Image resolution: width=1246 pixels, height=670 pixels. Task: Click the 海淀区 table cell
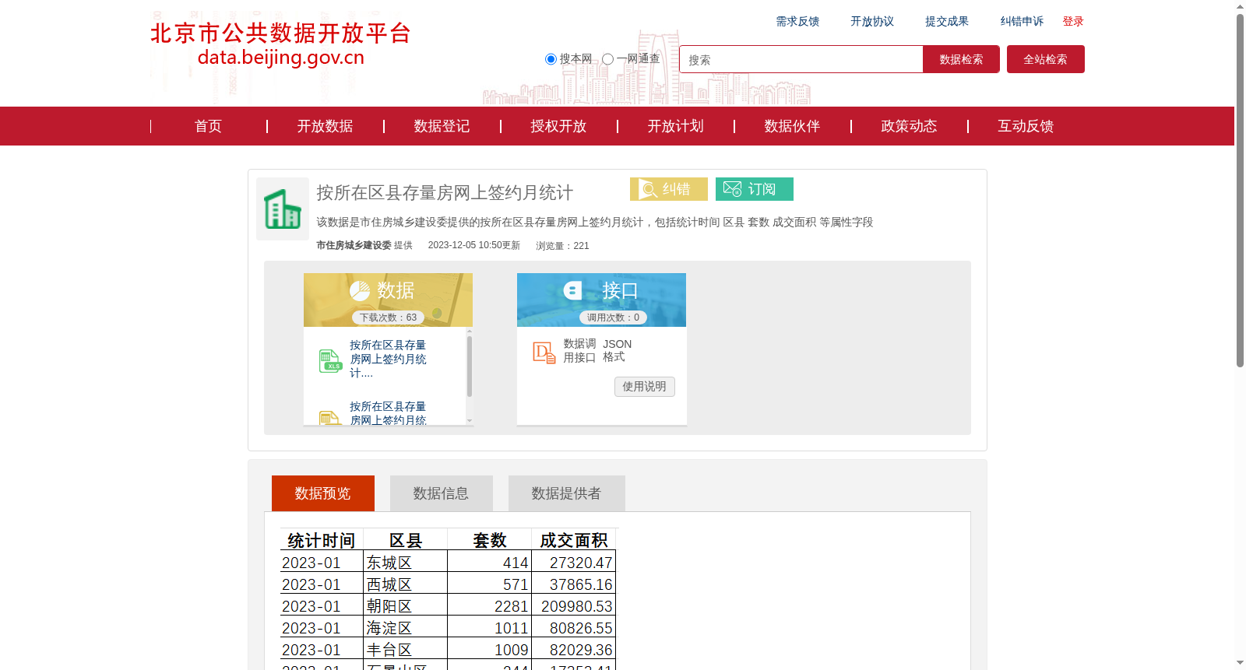pyautogui.click(x=406, y=627)
